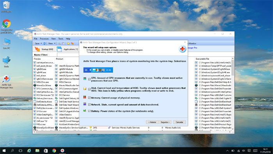Uncheck the Disk monitoring icon checkbox

click(89, 89)
